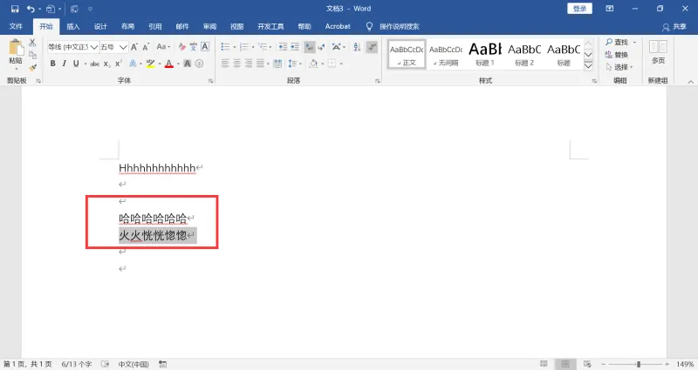Toggle show paragraph marks button
698x370 pixels.
click(x=372, y=47)
